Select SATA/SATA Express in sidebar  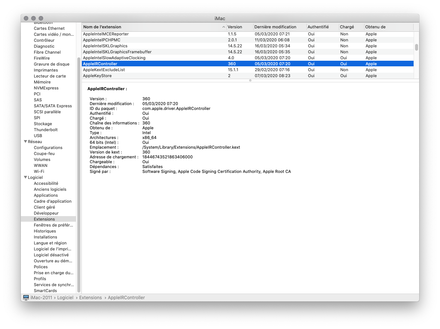pos(53,106)
